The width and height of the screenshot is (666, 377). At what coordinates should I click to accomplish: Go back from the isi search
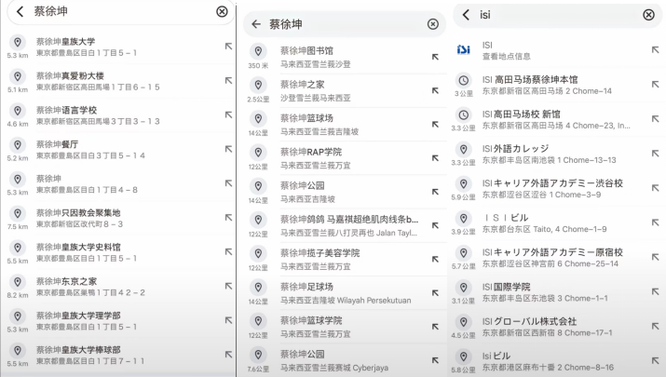pos(466,15)
